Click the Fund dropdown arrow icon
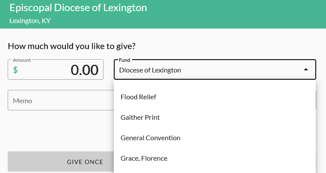 pos(306,70)
